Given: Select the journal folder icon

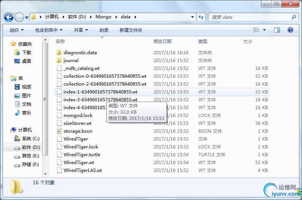Looking at the screenshot, I should (59, 61).
